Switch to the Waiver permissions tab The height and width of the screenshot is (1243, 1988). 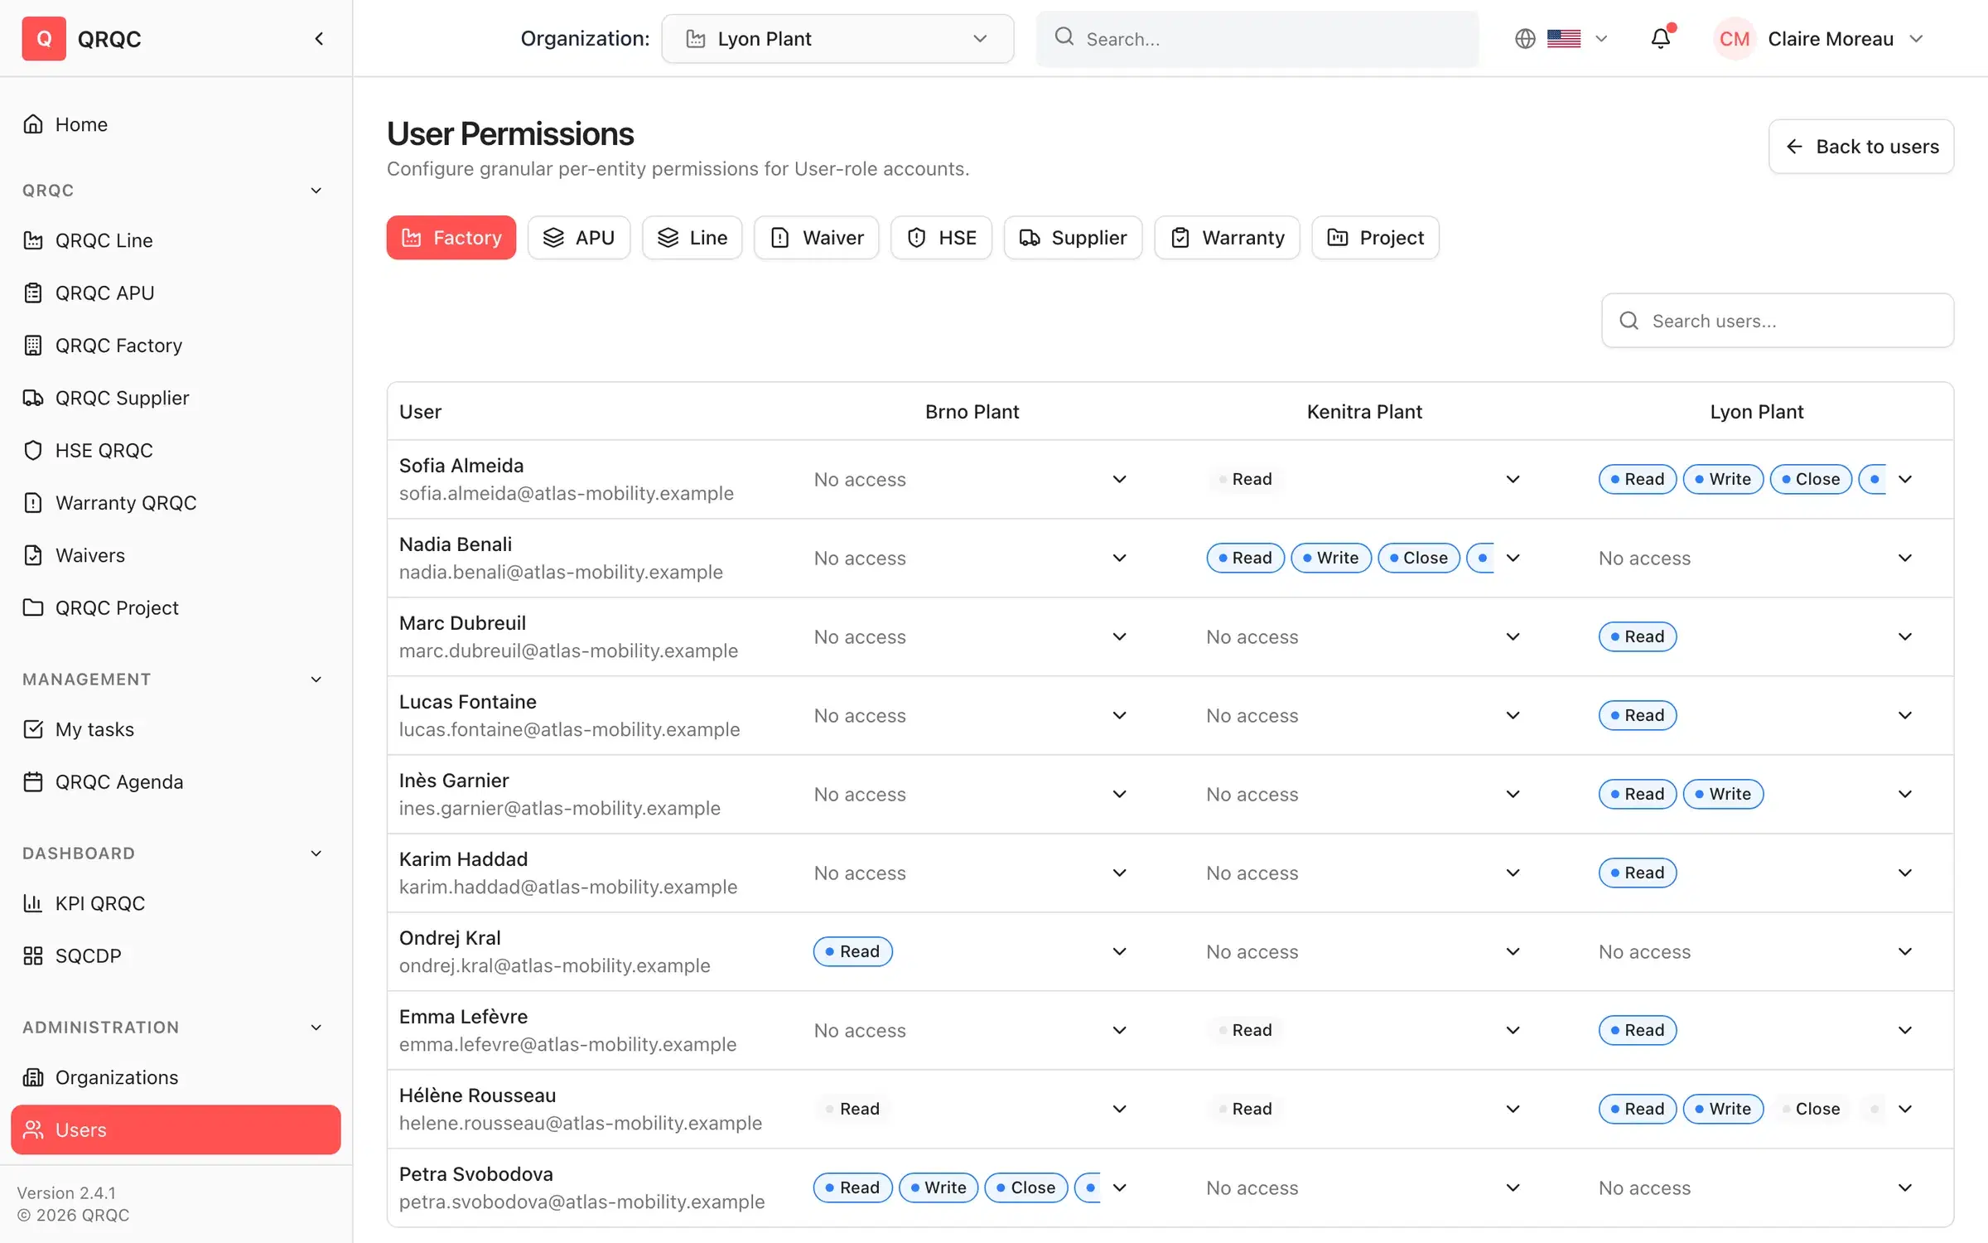click(x=816, y=238)
